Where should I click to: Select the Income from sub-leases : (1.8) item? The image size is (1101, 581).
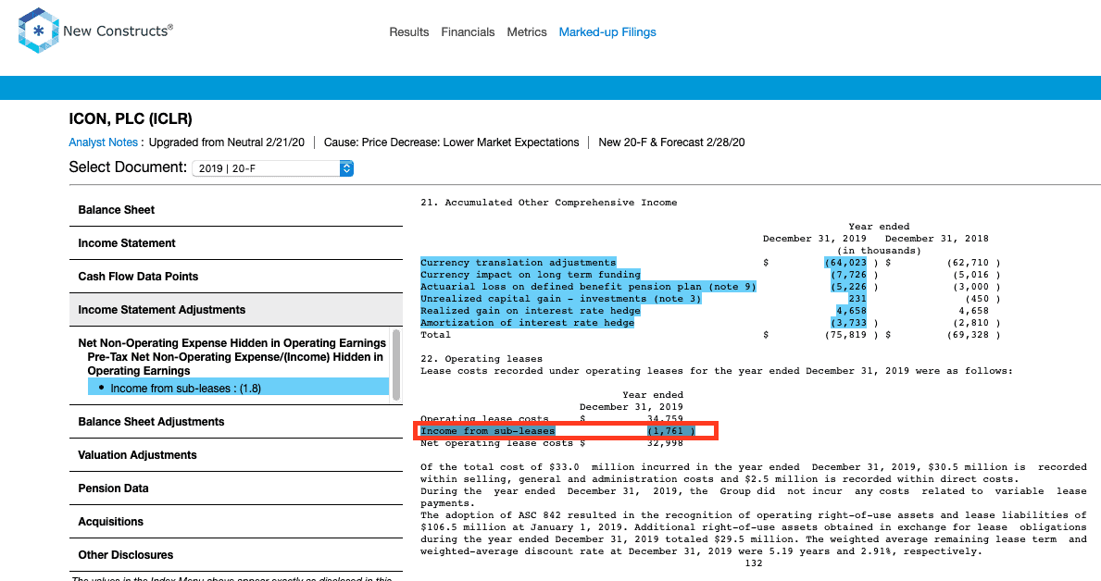click(238, 388)
